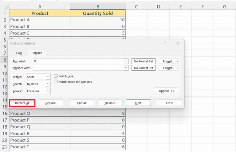Open Format button next to Find what
The width and height of the screenshot is (236, 152).
(169, 61)
